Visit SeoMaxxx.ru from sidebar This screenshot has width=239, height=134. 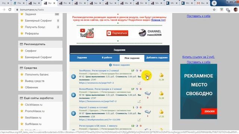click(x=33, y=118)
